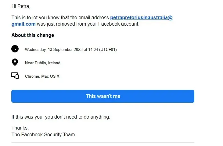Click "The Facebook Security Team" signature
Viewport: 223px width, 146px height.
(x=43, y=134)
